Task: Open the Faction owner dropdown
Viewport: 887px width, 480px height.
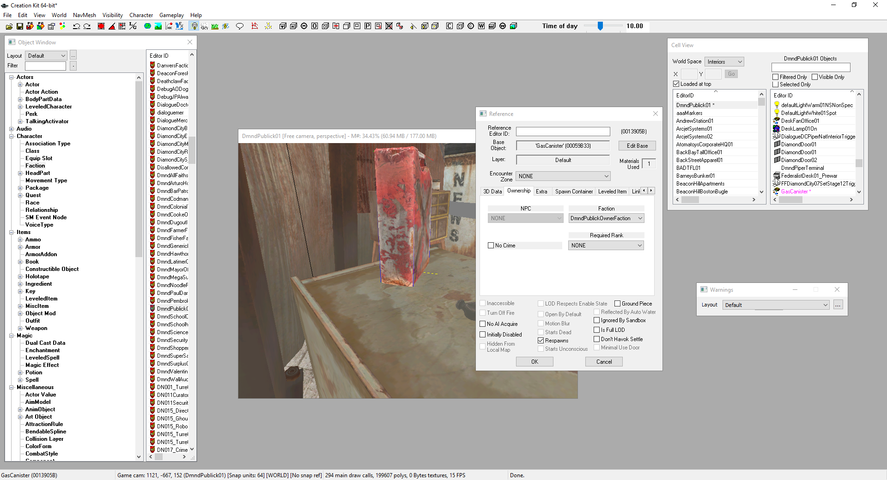Action: tap(606, 218)
